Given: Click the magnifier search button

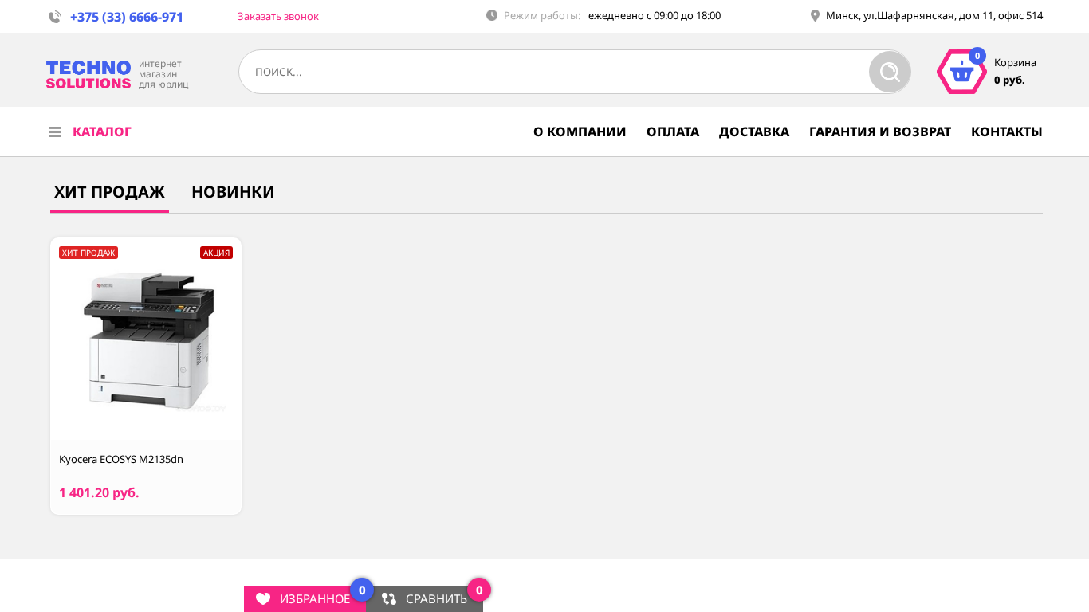Looking at the screenshot, I should [890, 72].
